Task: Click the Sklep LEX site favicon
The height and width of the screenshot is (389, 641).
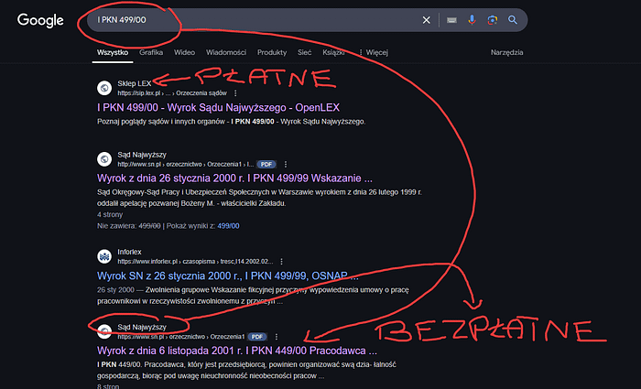Action: 104,88
